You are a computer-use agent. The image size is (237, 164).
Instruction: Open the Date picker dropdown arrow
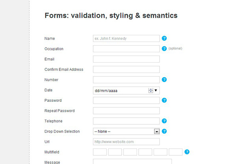coord(156,90)
